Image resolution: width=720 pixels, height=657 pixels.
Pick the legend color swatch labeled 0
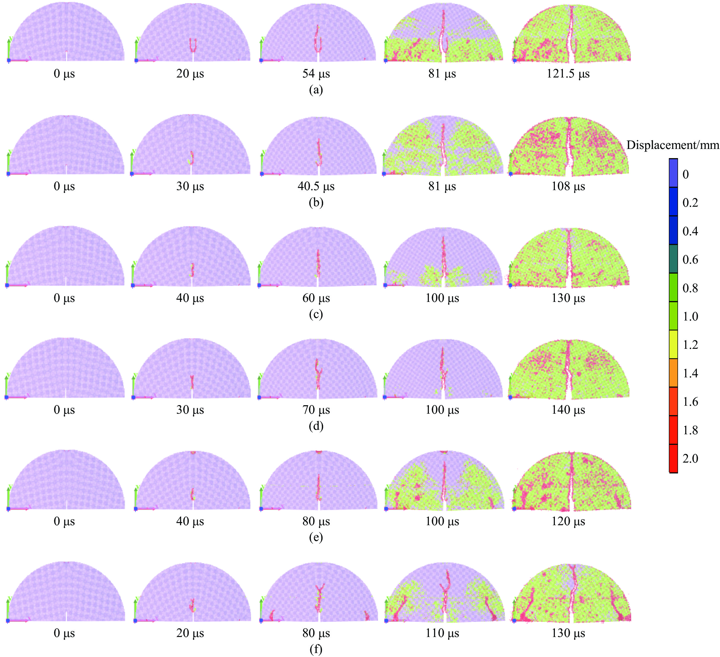pos(673,173)
